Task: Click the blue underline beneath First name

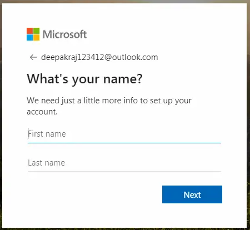Action: (x=124, y=143)
